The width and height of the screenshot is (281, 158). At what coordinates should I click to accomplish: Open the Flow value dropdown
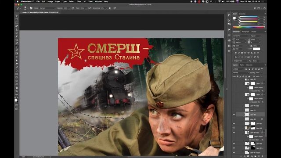click(86, 8)
